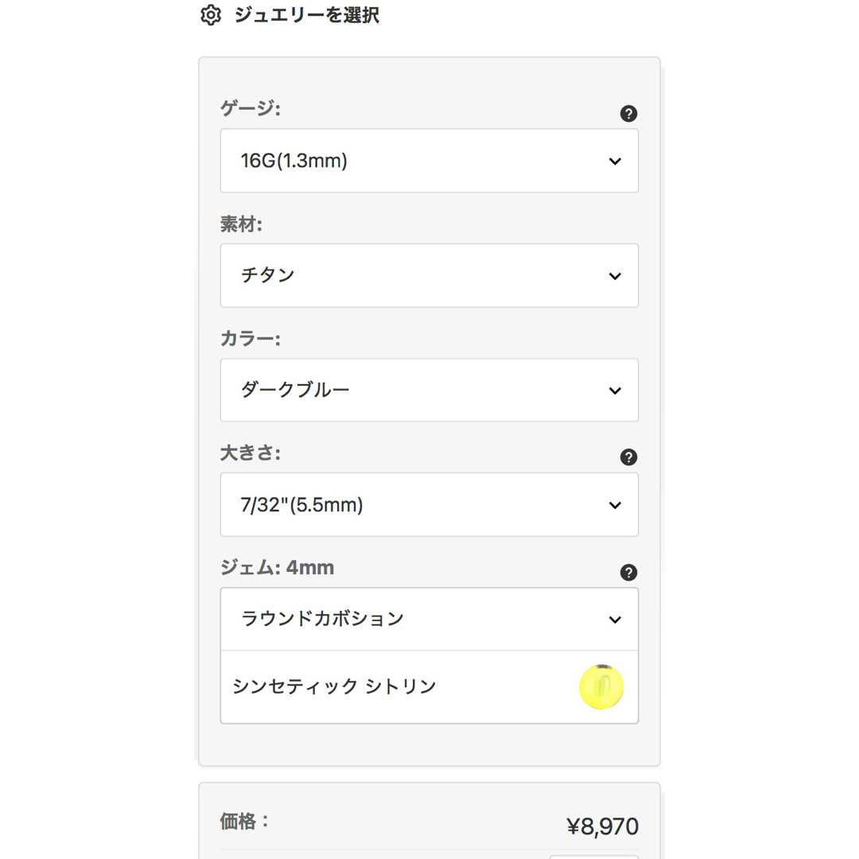This screenshot has height=859, width=859.
Task: Open the help icon for 大きさ
Action: (x=628, y=457)
